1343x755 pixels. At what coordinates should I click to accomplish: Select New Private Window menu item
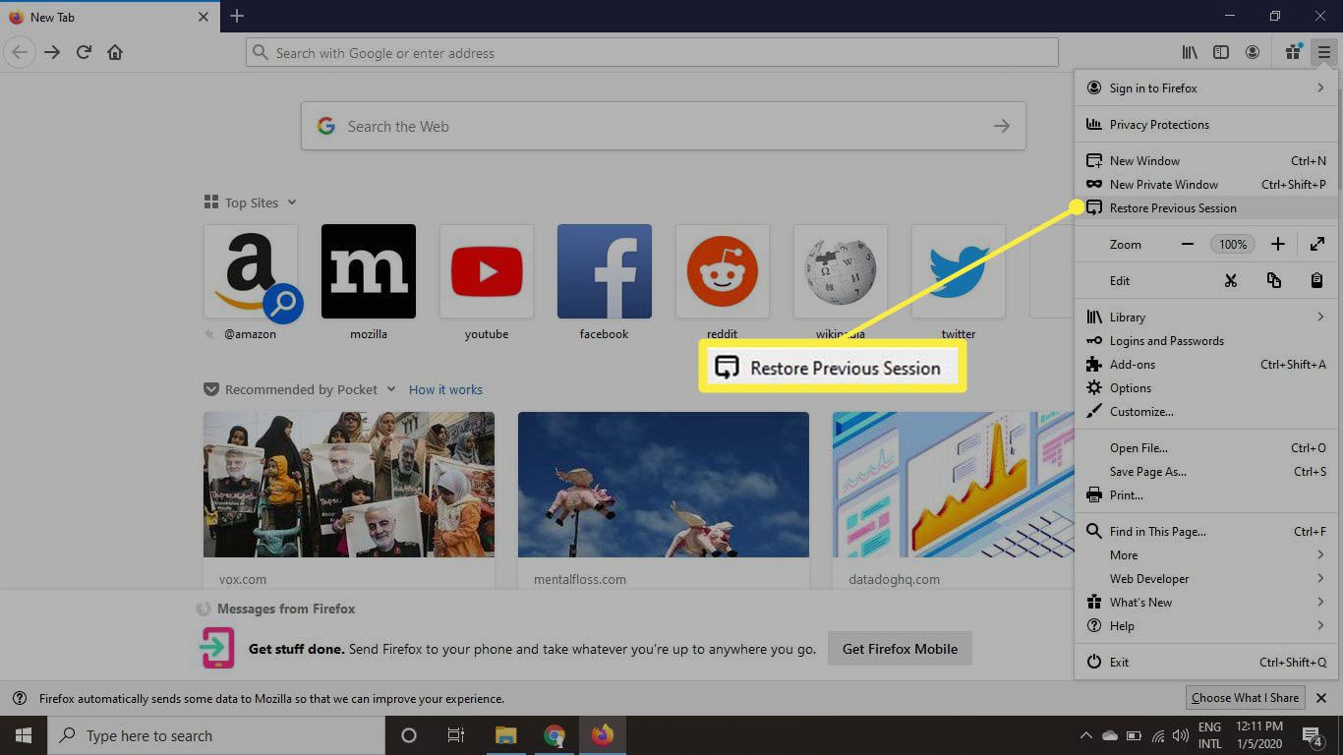pyautogui.click(x=1206, y=184)
